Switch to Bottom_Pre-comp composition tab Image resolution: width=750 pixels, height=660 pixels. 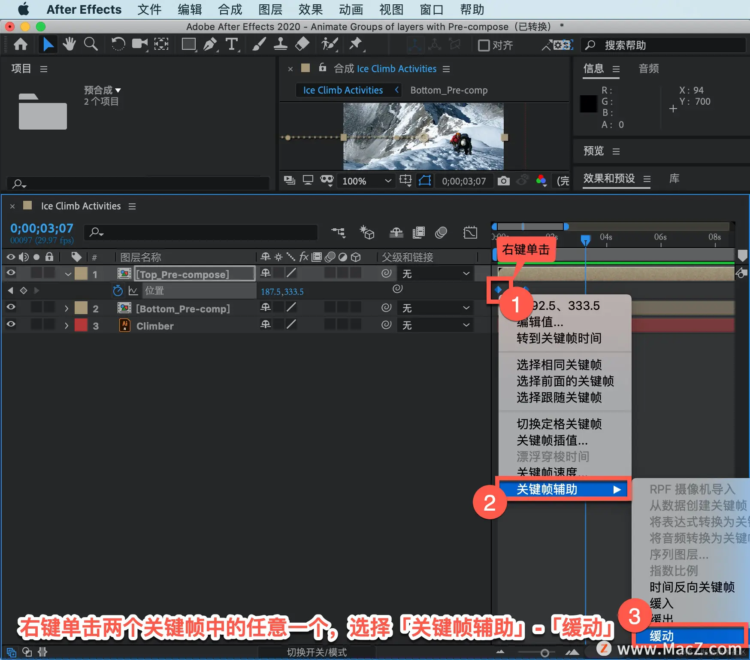449,90
